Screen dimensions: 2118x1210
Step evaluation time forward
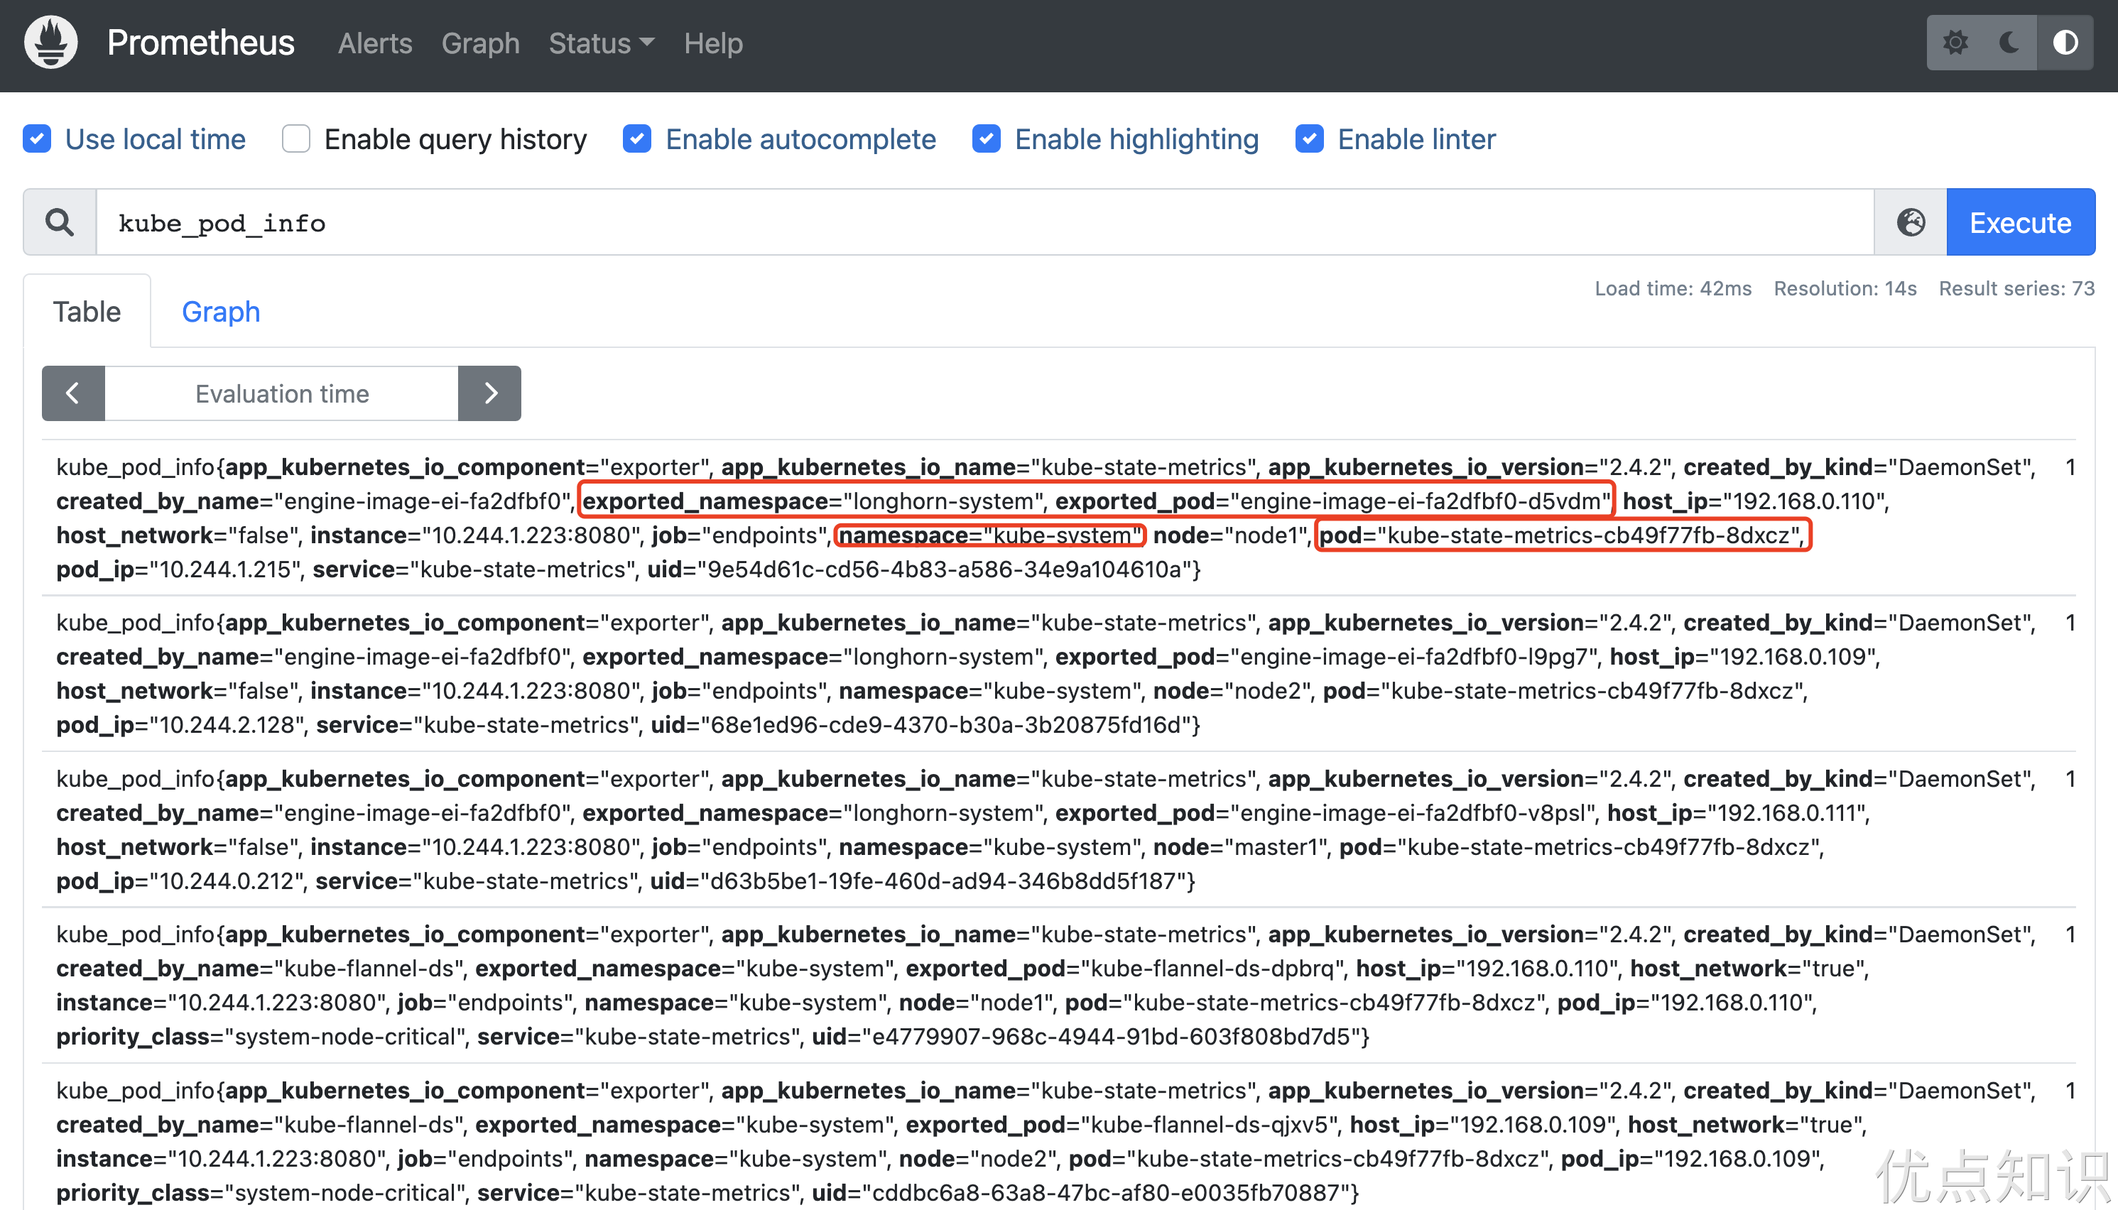click(x=489, y=393)
